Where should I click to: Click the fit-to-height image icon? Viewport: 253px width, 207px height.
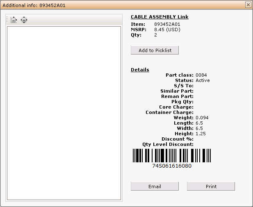pos(14,20)
